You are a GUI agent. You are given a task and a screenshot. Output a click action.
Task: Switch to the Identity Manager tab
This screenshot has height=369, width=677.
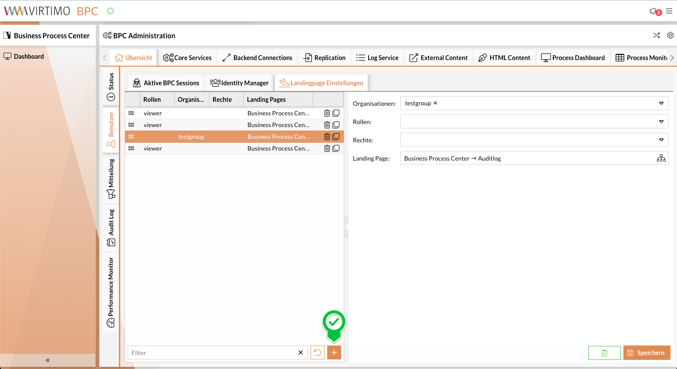[240, 83]
